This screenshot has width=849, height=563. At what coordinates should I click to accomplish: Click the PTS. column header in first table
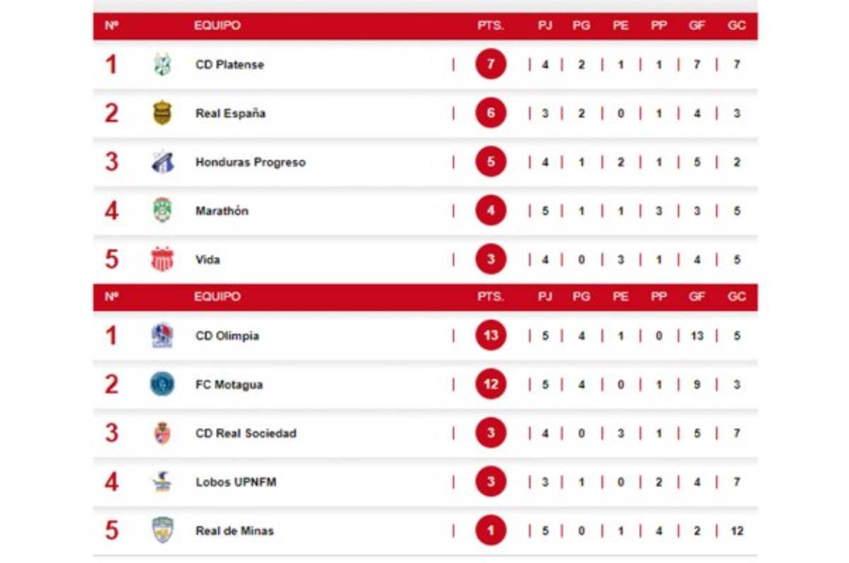point(490,25)
